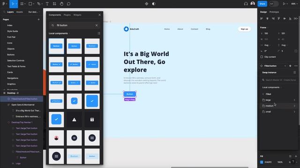
Task: Open the Plugins tab in resources panel
Action: click(x=67, y=15)
